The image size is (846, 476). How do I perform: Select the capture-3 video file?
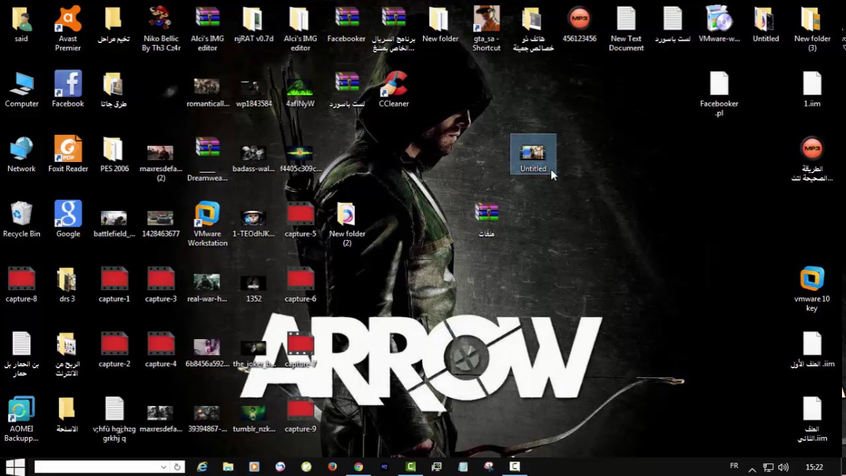pyautogui.click(x=161, y=285)
